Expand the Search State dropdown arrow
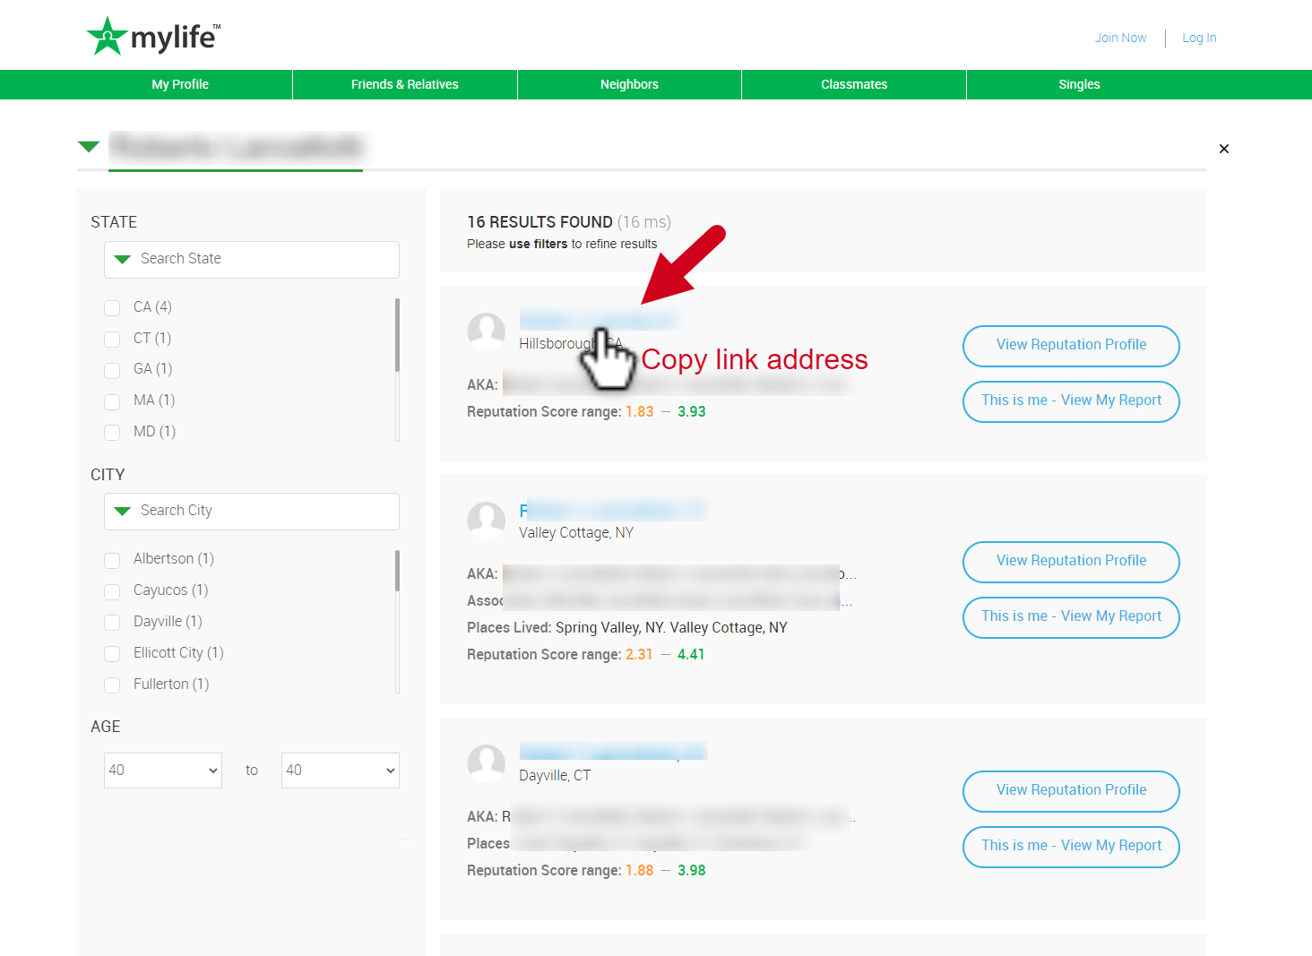Viewport: 1312px width, 956px height. click(x=123, y=259)
